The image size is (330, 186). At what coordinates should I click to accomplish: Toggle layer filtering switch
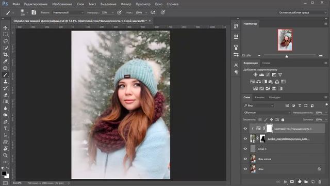pyautogui.click(x=326, y=105)
